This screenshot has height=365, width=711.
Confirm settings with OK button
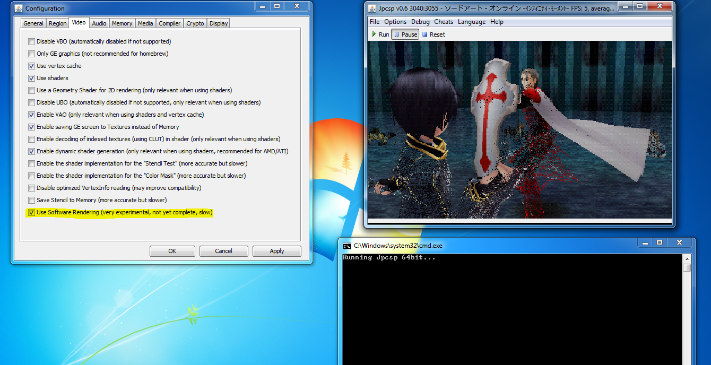172,251
